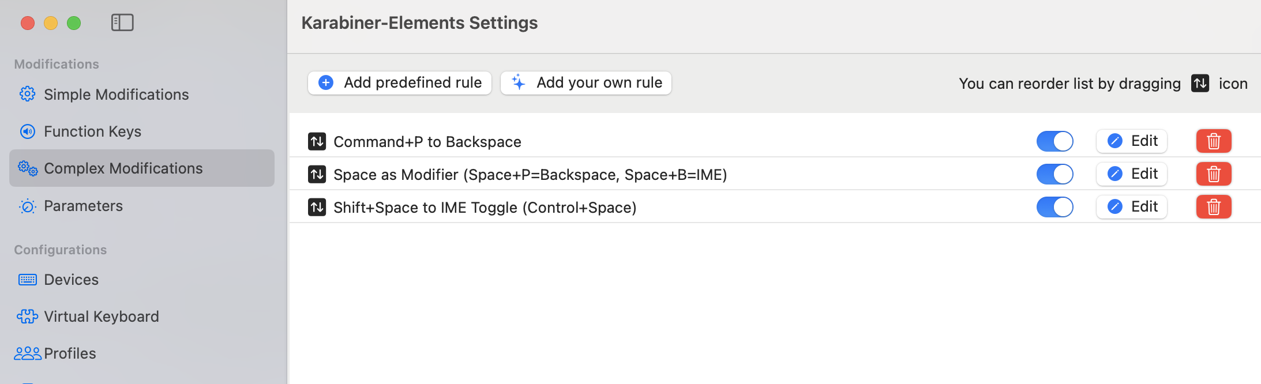Show the Devices configuration

click(71, 280)
